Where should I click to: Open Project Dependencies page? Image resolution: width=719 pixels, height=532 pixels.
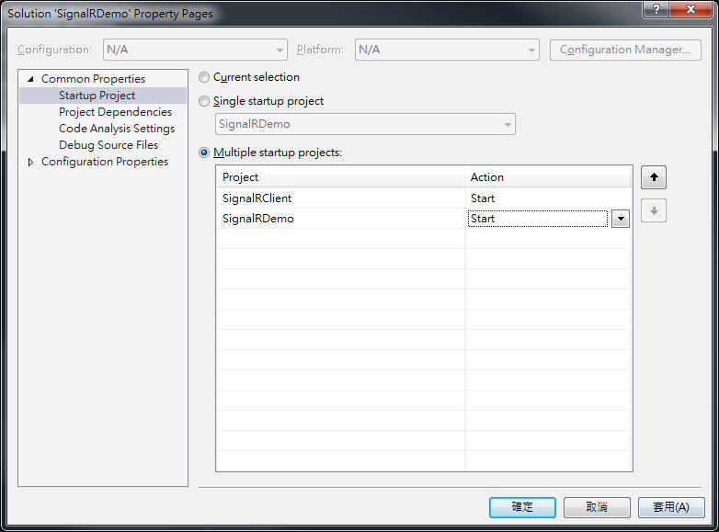coord(115,112)
